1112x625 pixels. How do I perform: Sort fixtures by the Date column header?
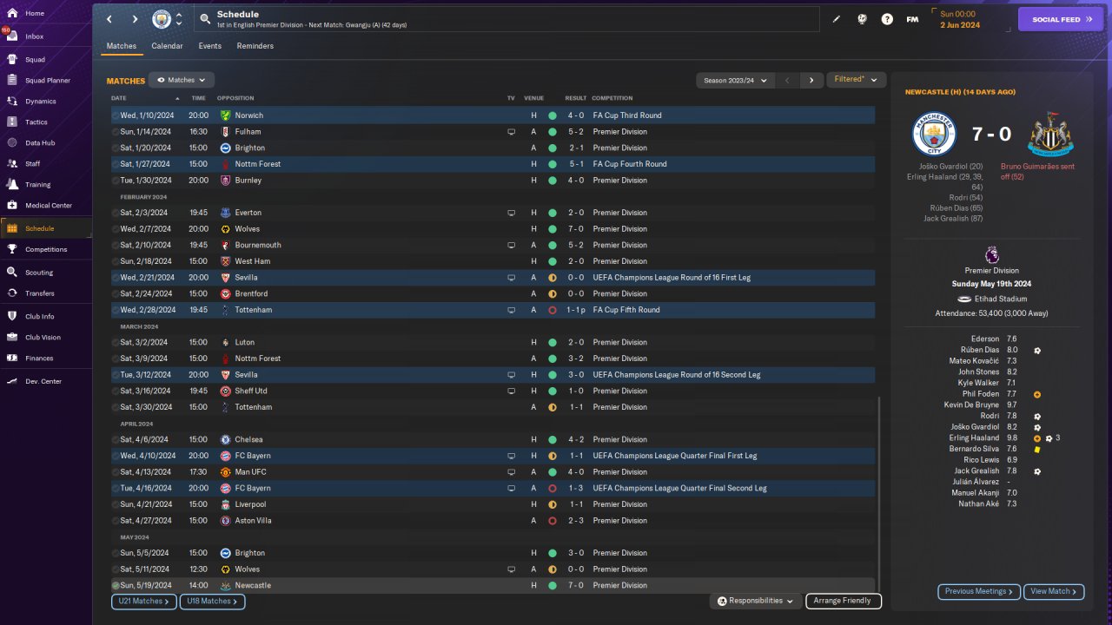[119, 98]
